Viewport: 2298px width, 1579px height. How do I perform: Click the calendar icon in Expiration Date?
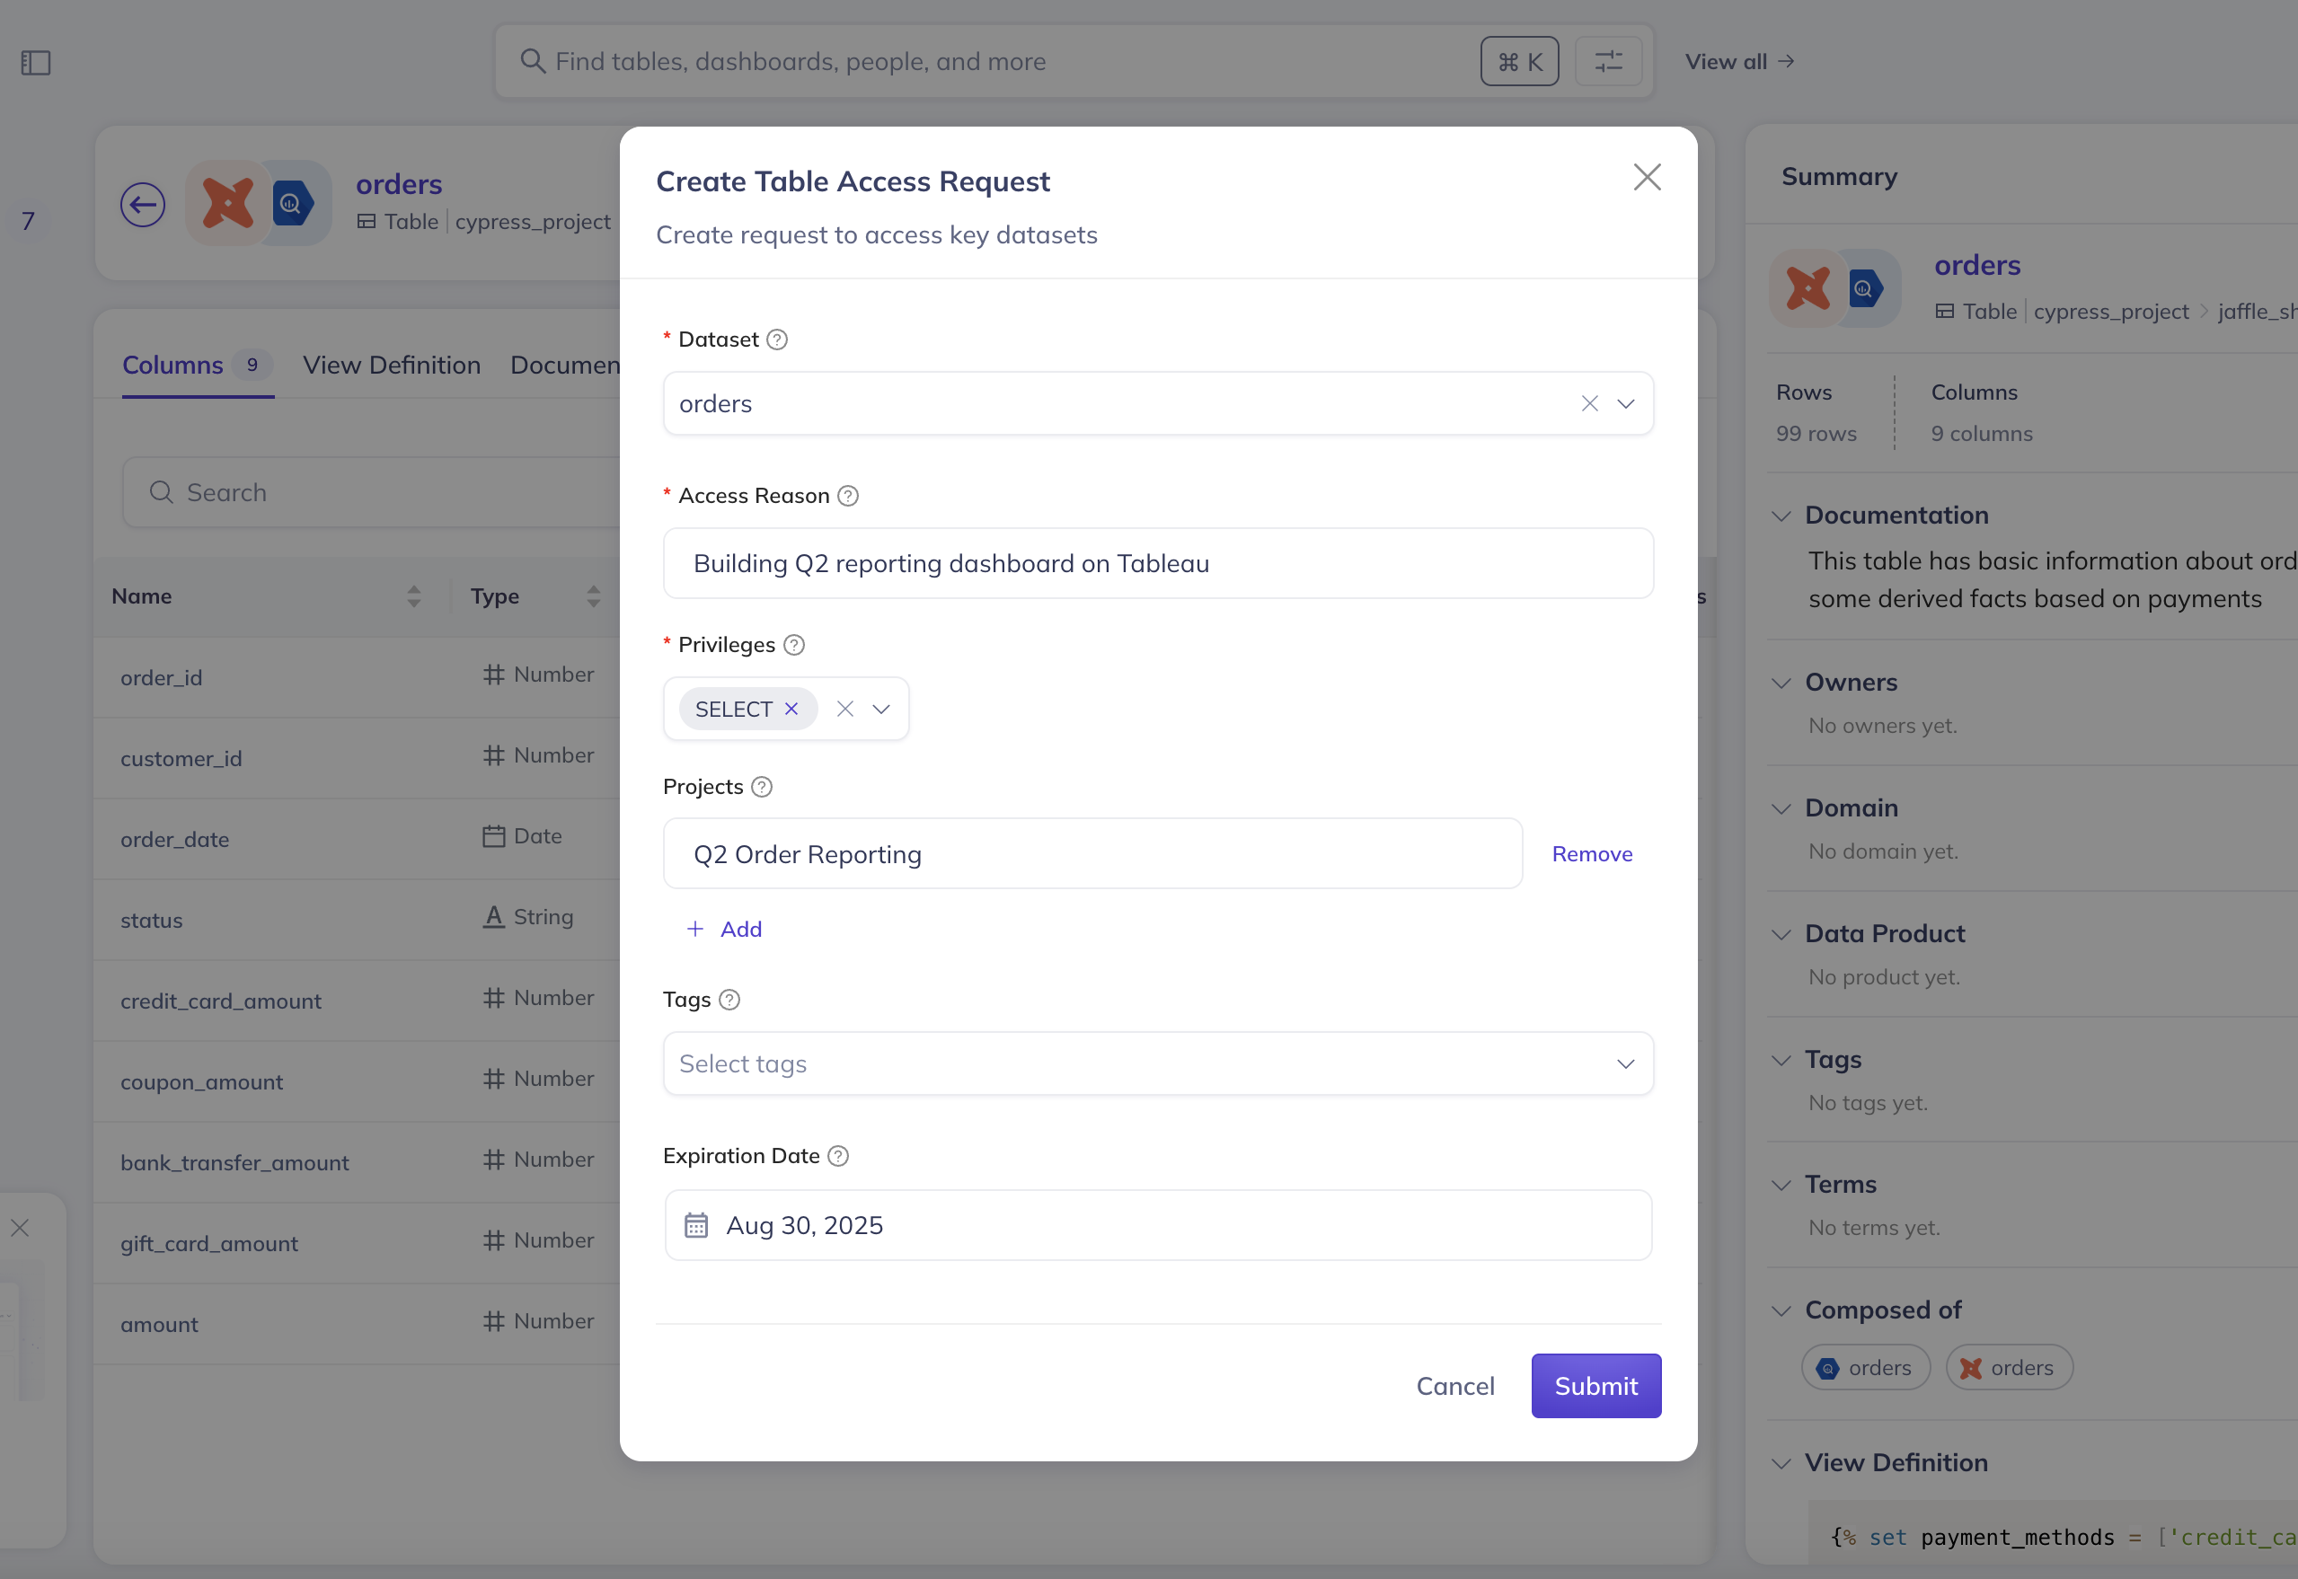point(696,1225)
